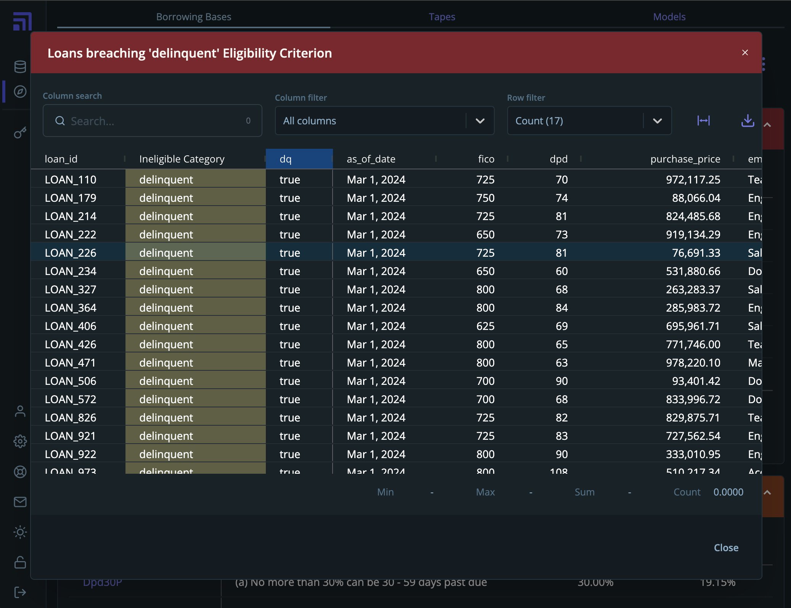Open the mail envelope icon
The height and width of the screenshot is (608, 791).
pos(20,502)
